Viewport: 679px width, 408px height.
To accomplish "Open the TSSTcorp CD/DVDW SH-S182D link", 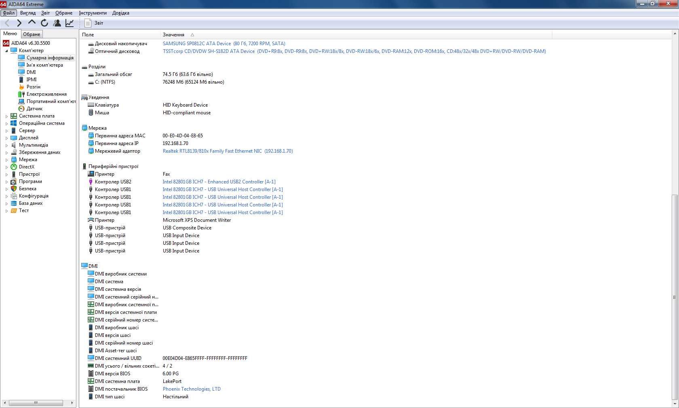I will pos(354,51).
